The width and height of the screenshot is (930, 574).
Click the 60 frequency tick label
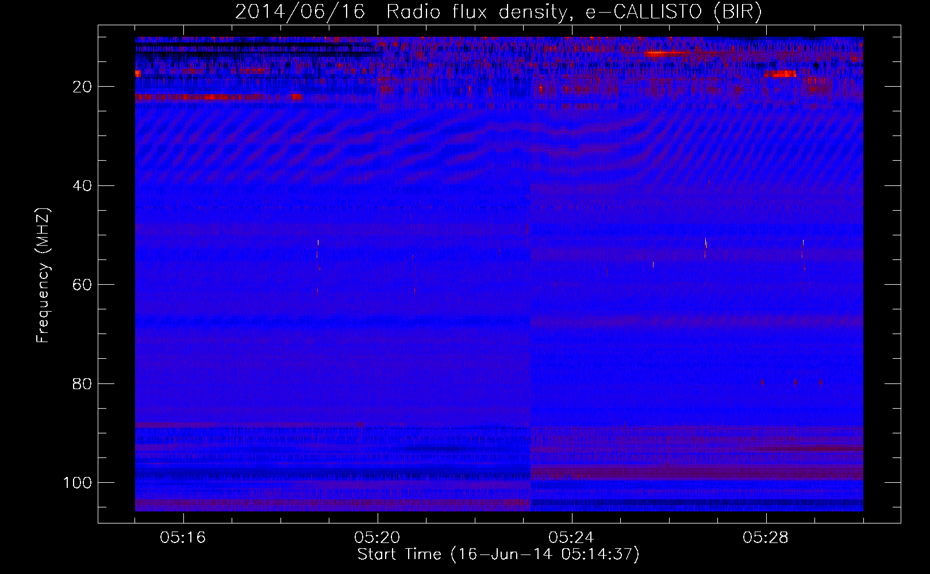coord(83,285)
